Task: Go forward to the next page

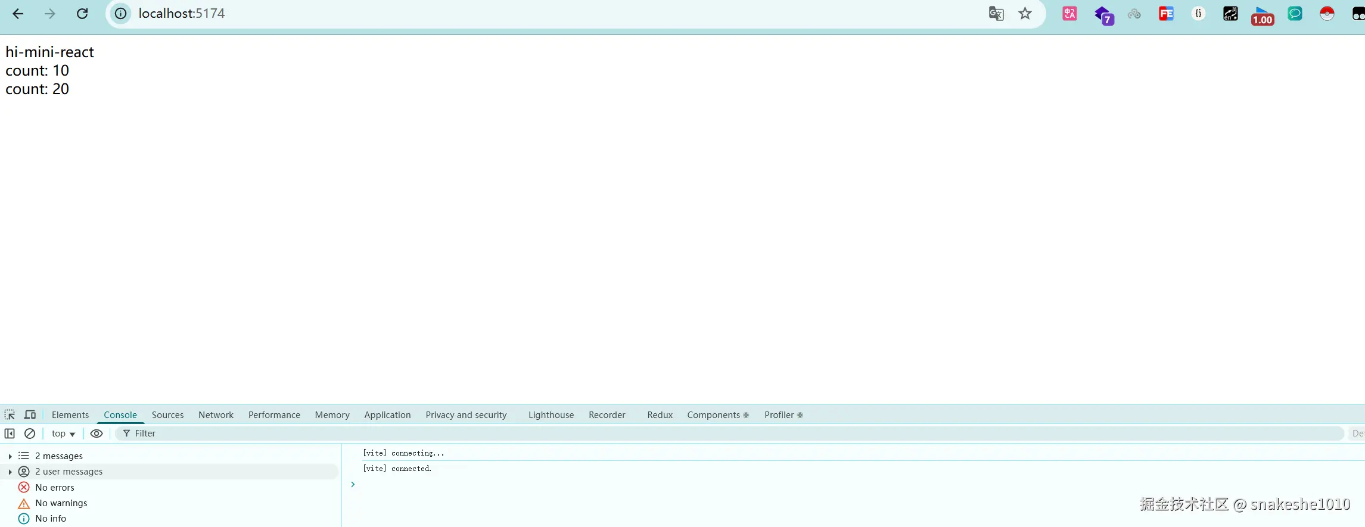Action: click(x=50, y=14)
